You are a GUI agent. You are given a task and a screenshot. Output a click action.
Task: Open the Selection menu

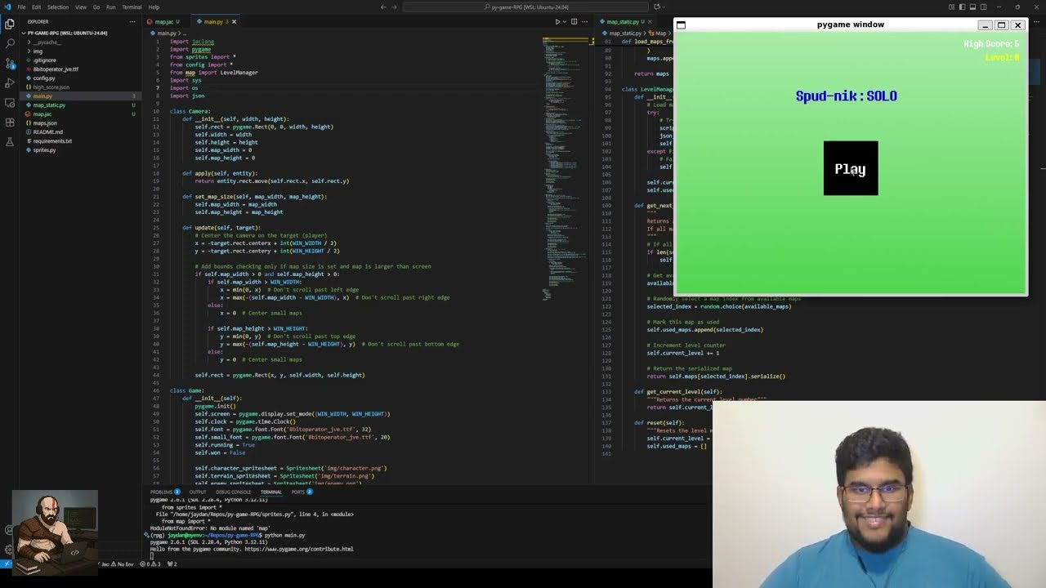58,7
